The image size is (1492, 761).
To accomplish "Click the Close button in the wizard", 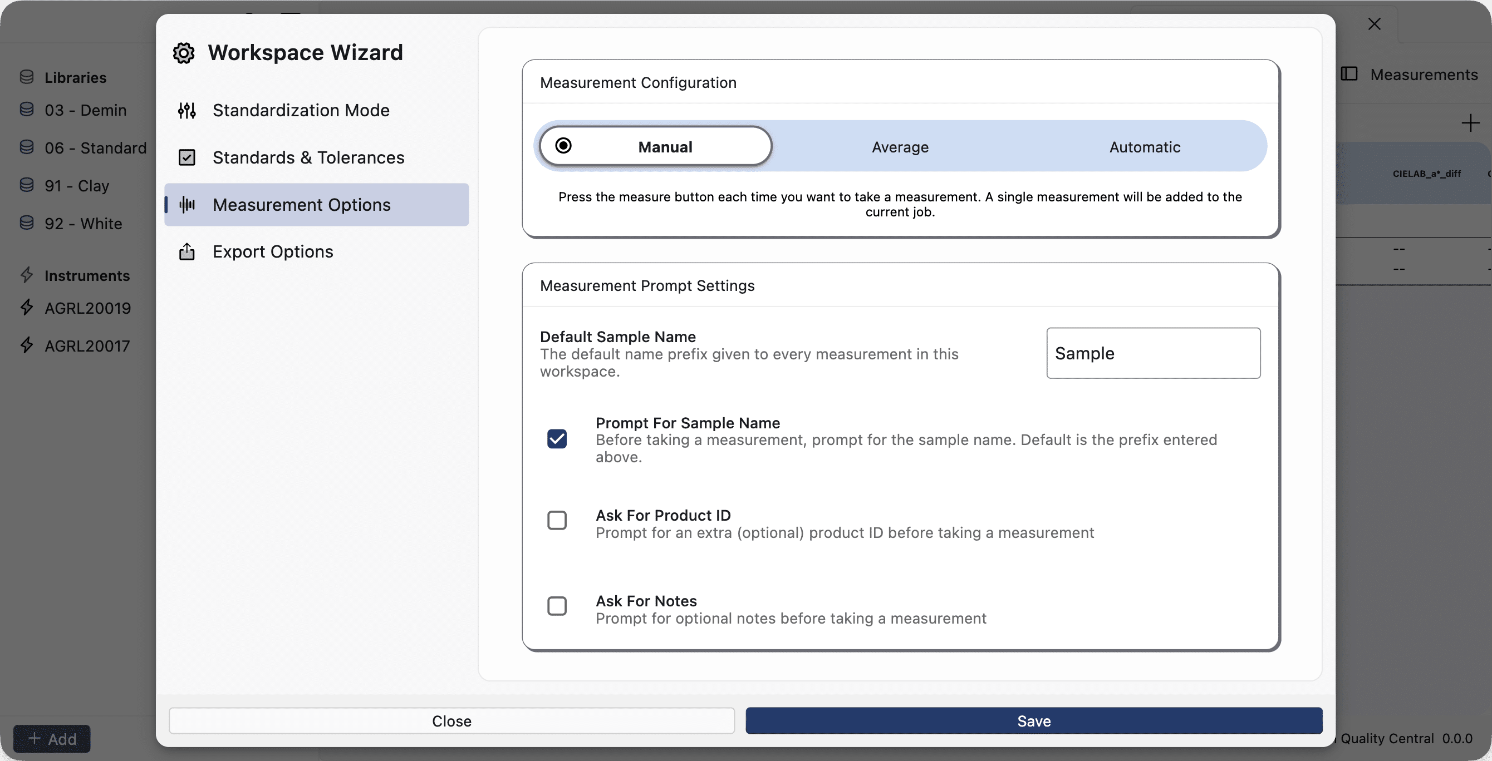I will [451, 720].
